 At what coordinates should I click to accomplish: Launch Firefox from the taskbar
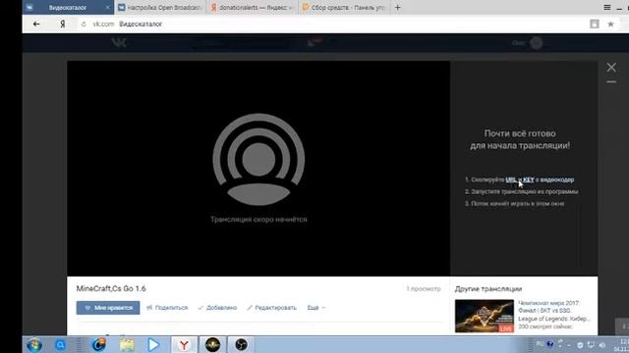tap(98, 344)
